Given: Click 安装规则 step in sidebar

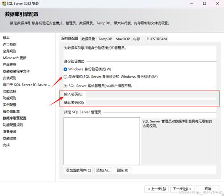Looking at the screenshot, I should (x=9, y=78).
